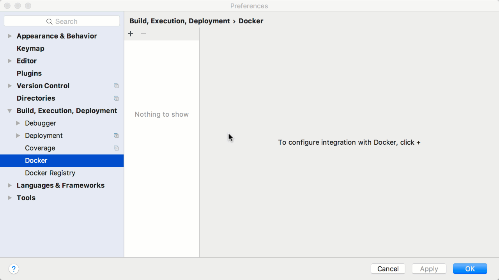The height and width of the screenshot is (280, 499).
Task: Expand Appearance & Behavior section
Action: pyautogui.click(x=10, y=36)
